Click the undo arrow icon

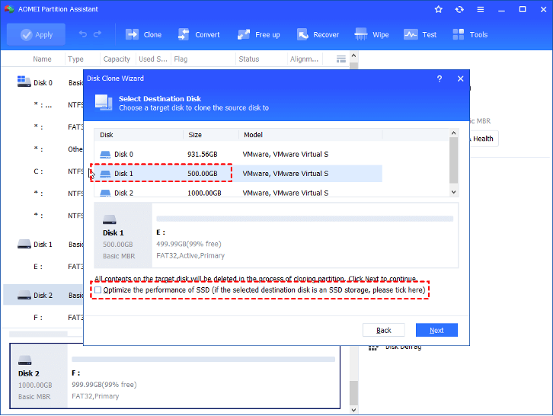tap(83, 34)
